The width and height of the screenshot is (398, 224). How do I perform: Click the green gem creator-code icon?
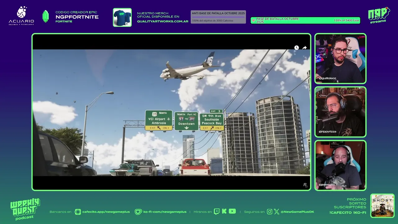46,16
